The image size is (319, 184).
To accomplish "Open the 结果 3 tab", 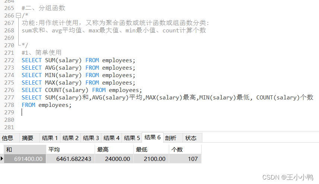I will coord(91,138).
